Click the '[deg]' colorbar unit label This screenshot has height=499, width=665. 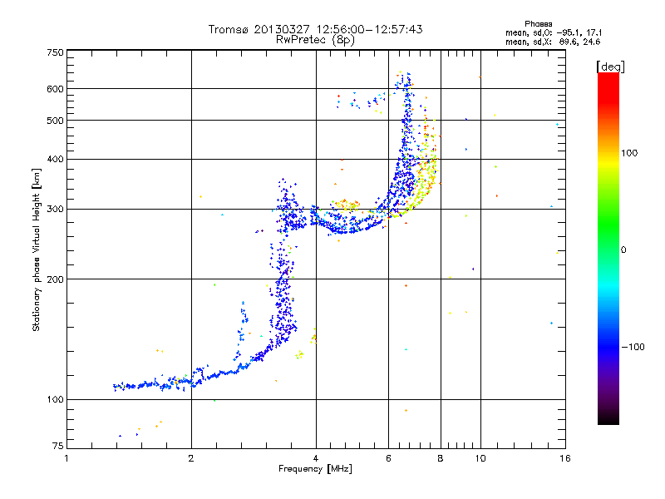[610, 67]
